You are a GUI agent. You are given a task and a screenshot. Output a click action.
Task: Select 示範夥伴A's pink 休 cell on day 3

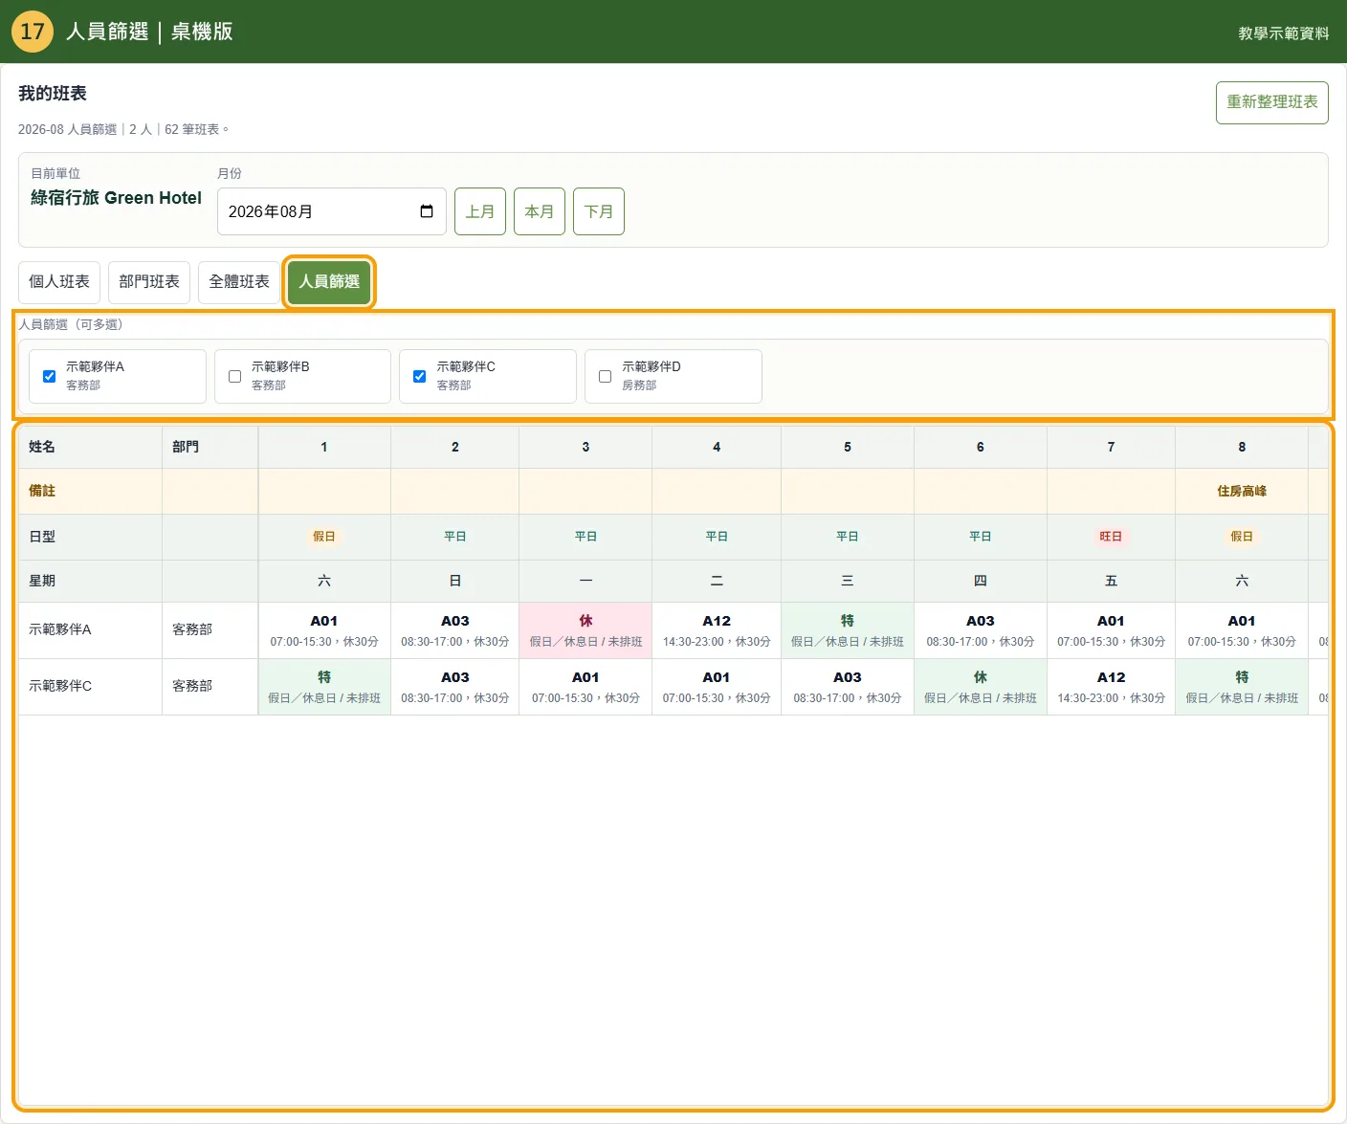tap(585, 630)
